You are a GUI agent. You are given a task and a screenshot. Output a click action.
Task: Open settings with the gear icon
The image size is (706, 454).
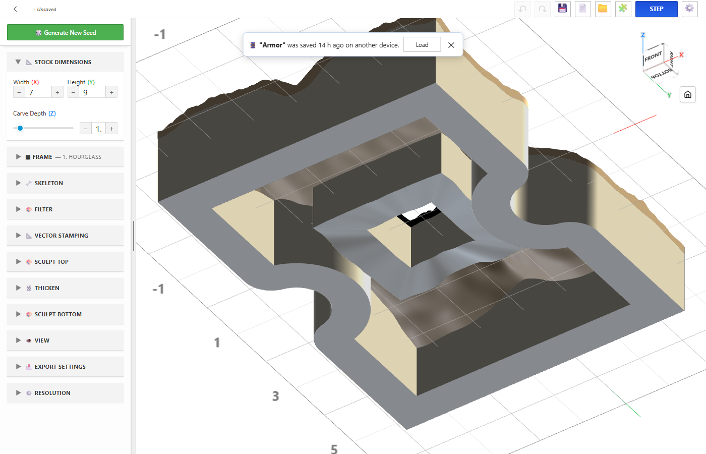click(689, 9)
